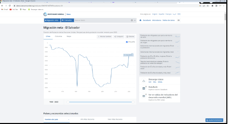Click the 1960 - 2023 year range label
Image resolution: width=228 pixels, height=124 pixels.
(54, 102)
